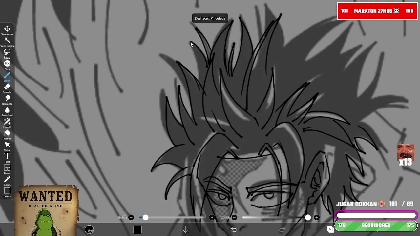Screen dimensions: 420x236
Task: Decrease brush thickness with minus button
Action: tap(131, 218)
